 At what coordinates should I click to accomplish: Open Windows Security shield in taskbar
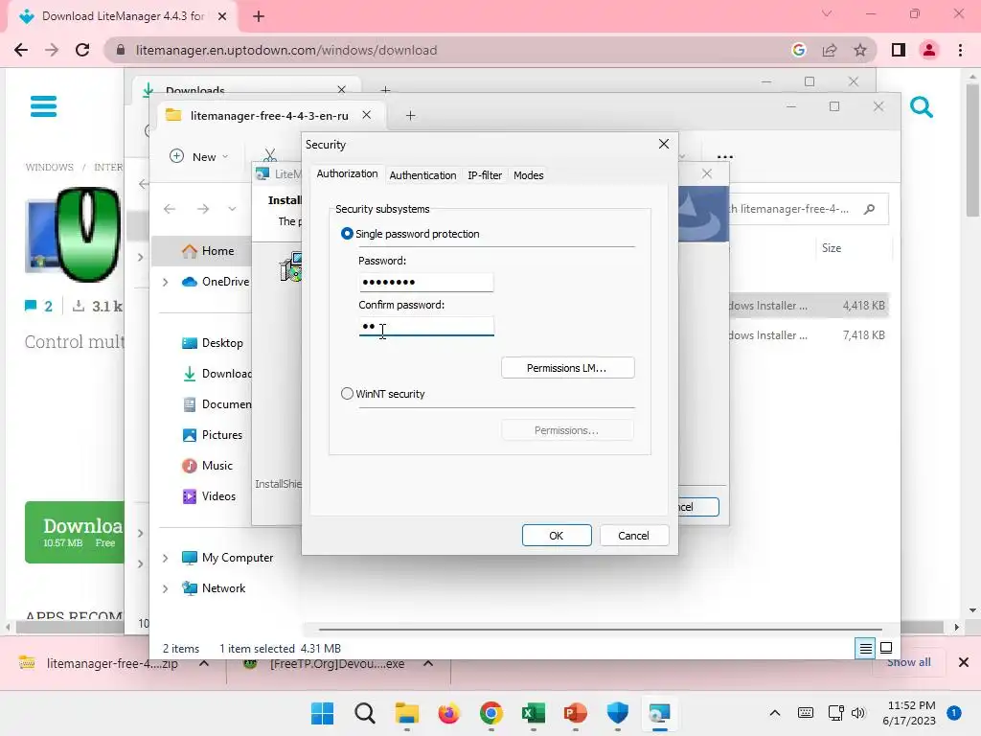click(x=617, y=713)
